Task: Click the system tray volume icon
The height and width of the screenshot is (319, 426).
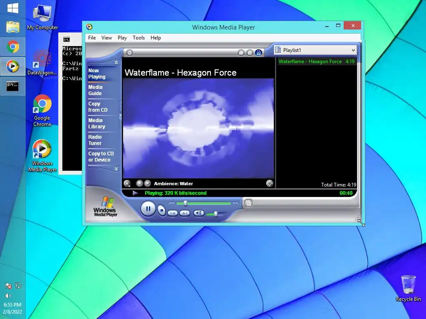Action: [8, 295]
